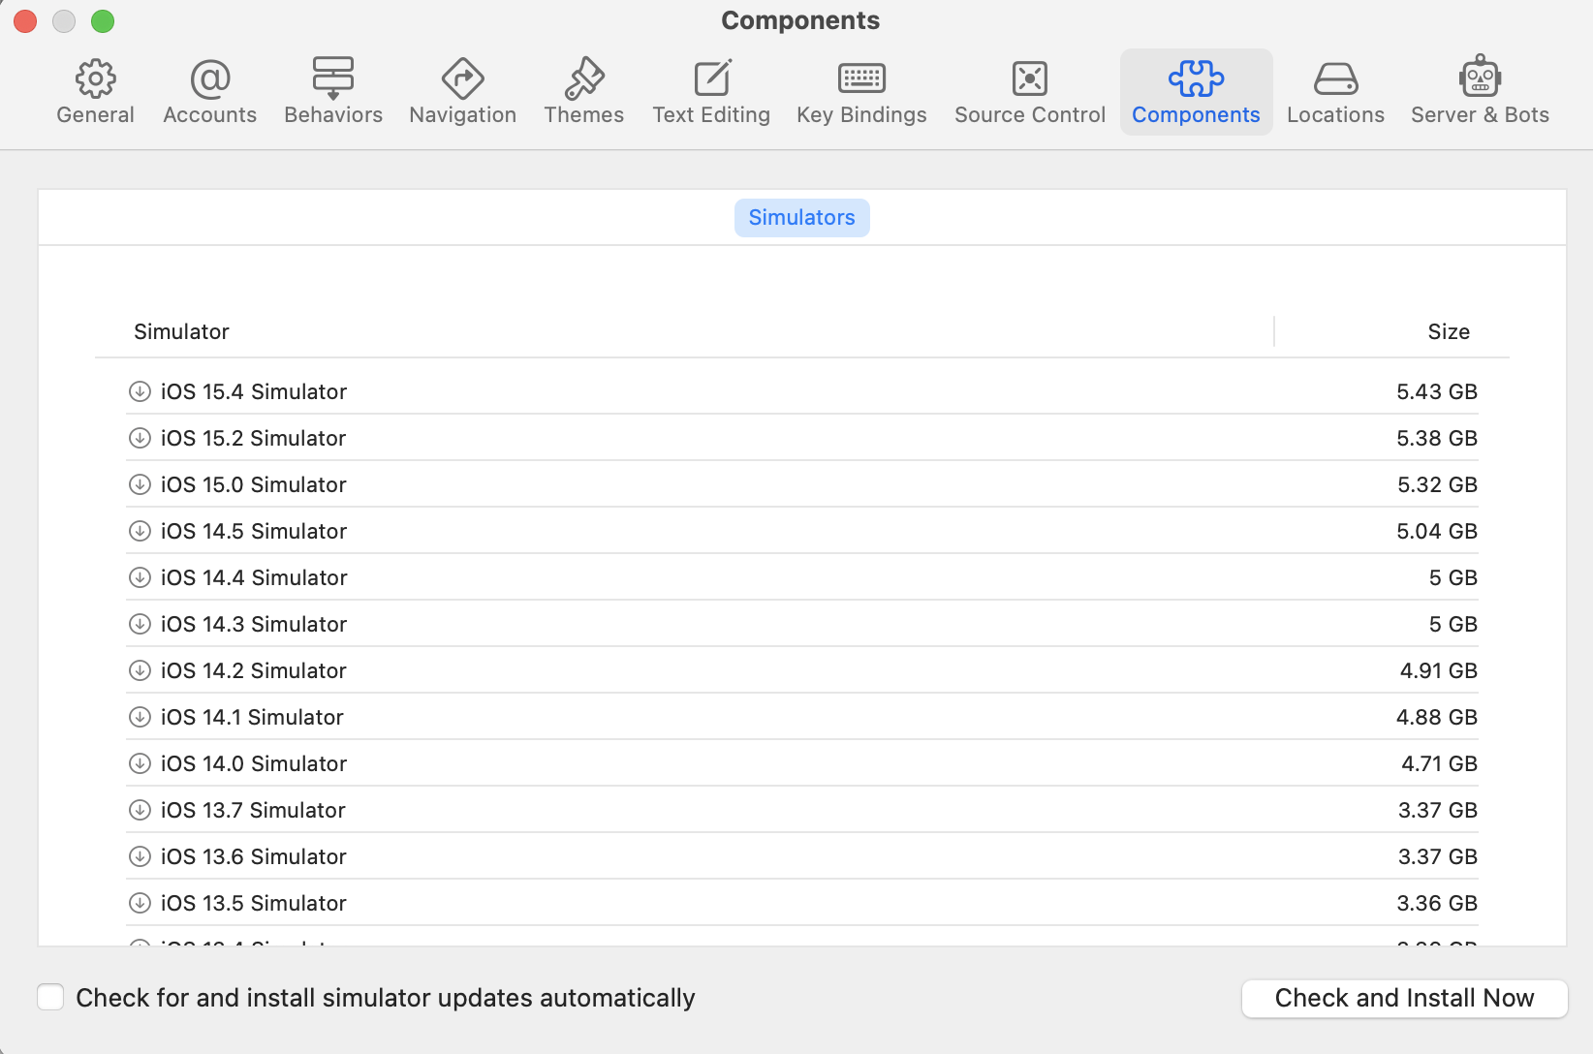Click Check and Install Now button
This screenshot has height=1054, width=1593.
(1404, 998)
